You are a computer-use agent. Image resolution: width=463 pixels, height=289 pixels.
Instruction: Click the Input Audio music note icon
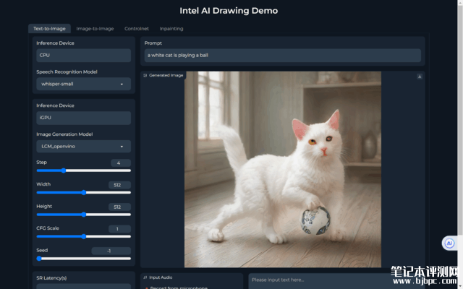[145, 277]
